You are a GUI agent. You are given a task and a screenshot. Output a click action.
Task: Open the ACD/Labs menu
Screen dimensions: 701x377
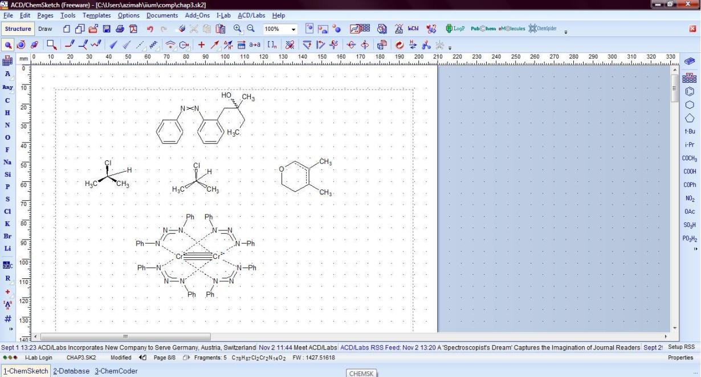251,15
